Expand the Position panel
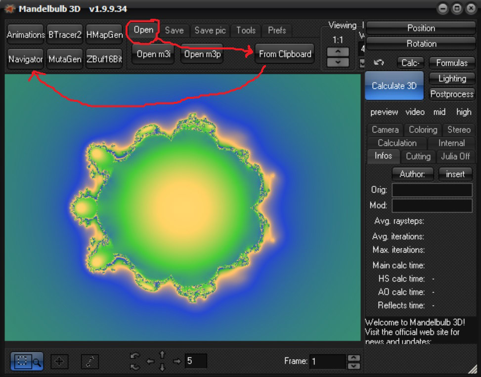The width and height of the screenshot is (481, 377). (421, 28)
